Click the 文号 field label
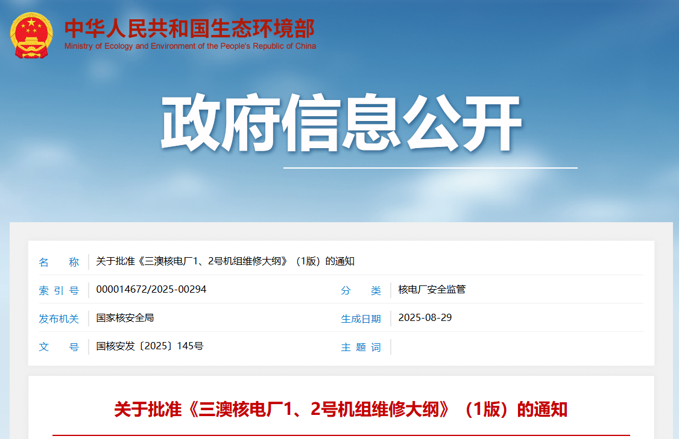 60,347
